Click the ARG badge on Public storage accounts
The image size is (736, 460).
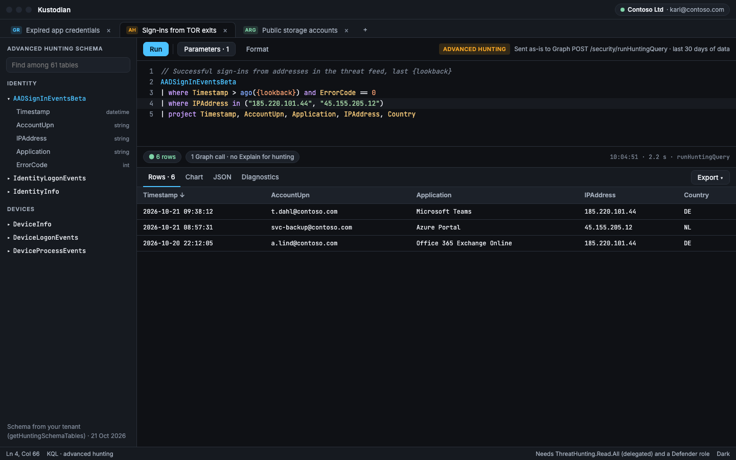pos(250,30)
